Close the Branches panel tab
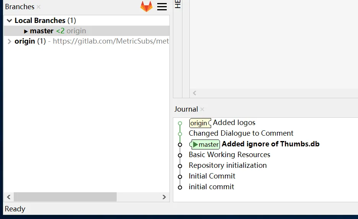This screenshot has height=219, width=358. [39, 7]
